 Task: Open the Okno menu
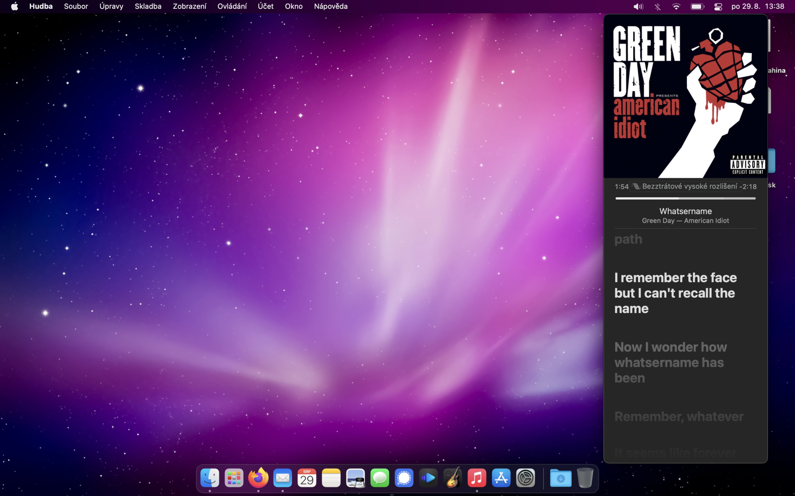294,6
